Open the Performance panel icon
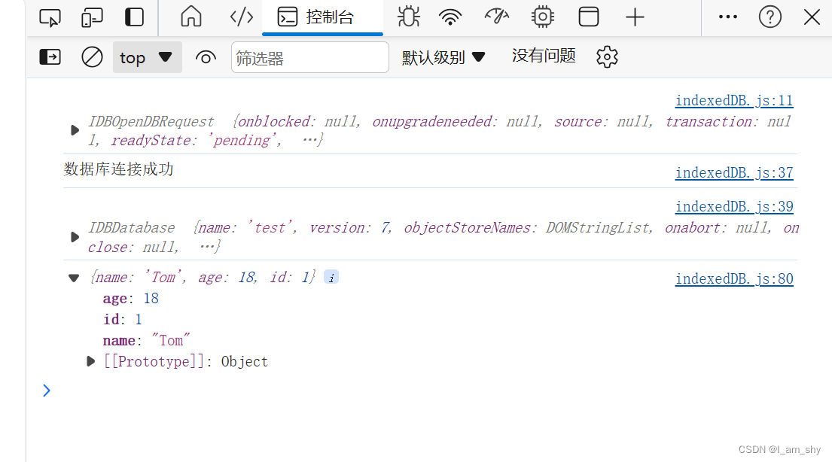 click(496, 17)
